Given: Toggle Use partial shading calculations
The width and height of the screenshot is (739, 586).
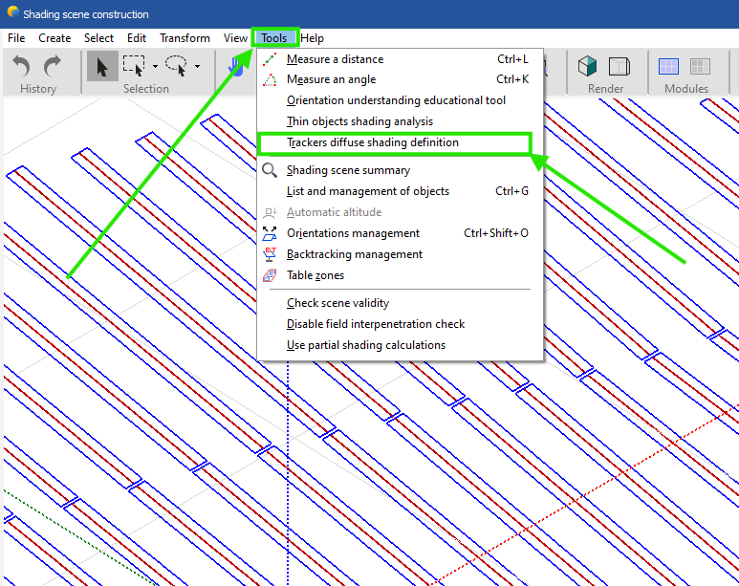Looking at the screenshot, I should [x=401, y=345].
